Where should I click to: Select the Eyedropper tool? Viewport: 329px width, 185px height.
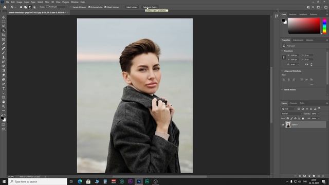[x=4, y=44]
